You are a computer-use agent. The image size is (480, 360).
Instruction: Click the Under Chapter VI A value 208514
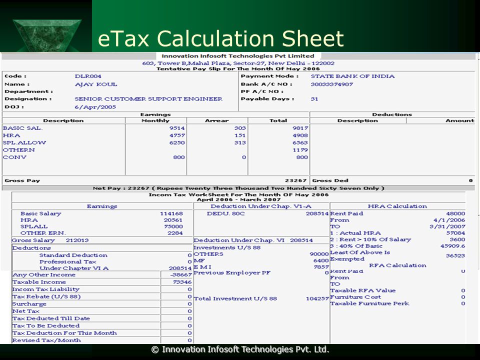[x=180, y=268]
